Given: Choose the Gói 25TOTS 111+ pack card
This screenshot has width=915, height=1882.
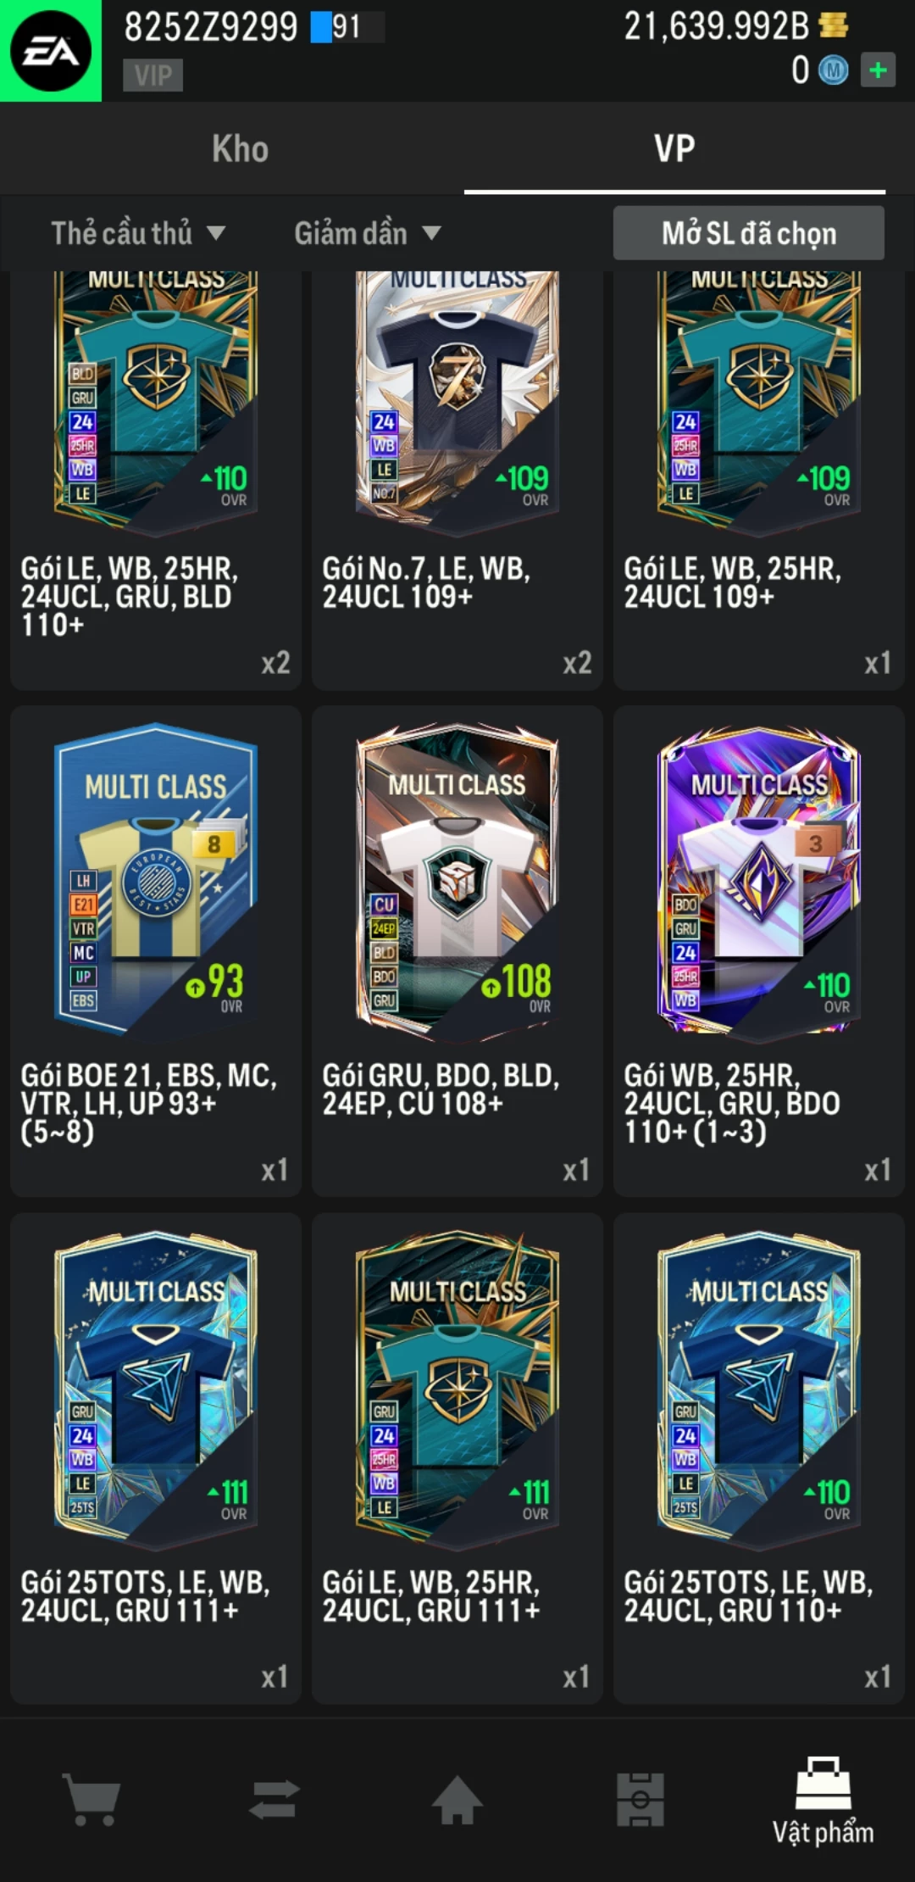Looking at the screenshot, I should pyautogui.click(x=156, y=1458).
